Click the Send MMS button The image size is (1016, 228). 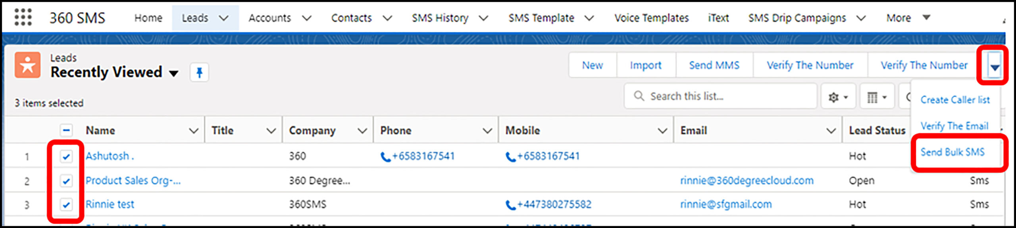[x=714, y=65]
